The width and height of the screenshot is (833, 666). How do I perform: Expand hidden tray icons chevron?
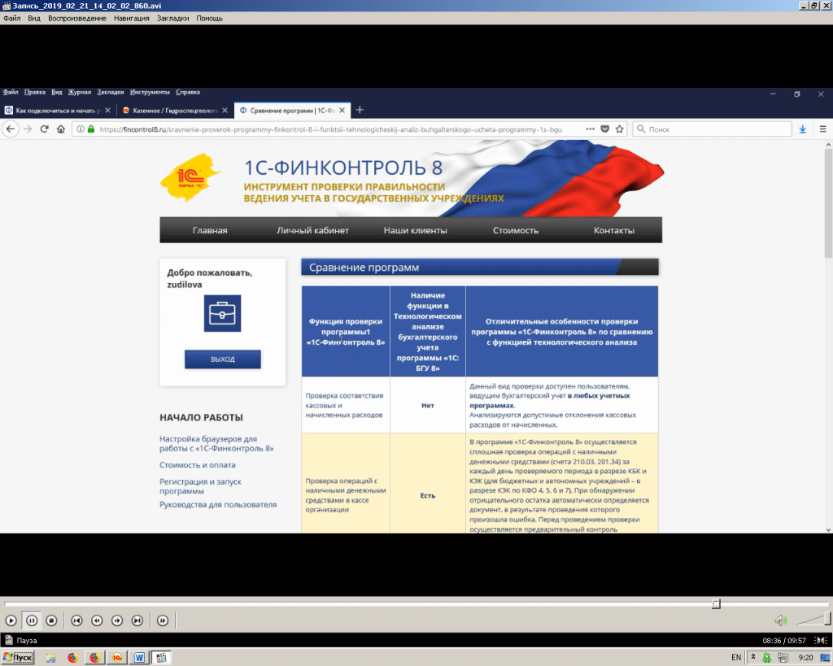[752, 657]
